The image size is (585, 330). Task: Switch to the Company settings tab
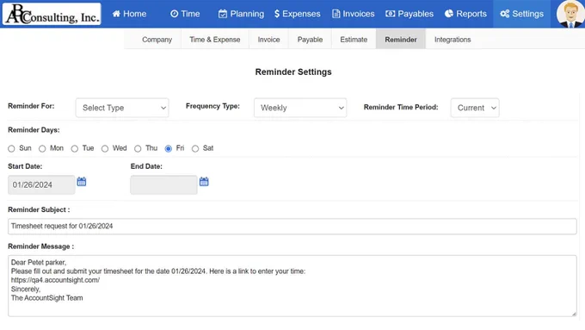[157, 40]
